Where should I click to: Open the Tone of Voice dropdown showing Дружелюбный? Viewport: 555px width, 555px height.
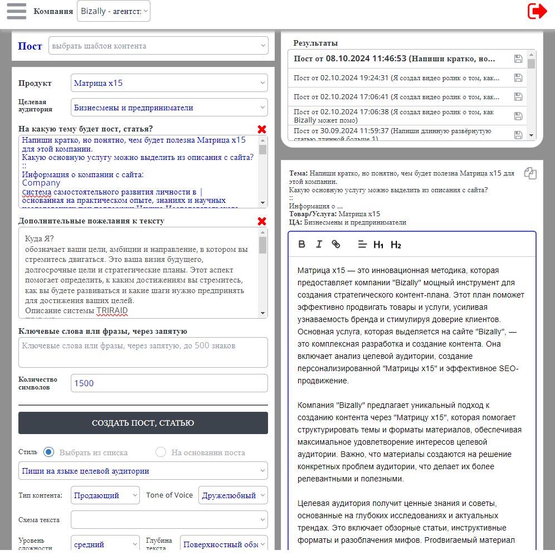[233, 495]
